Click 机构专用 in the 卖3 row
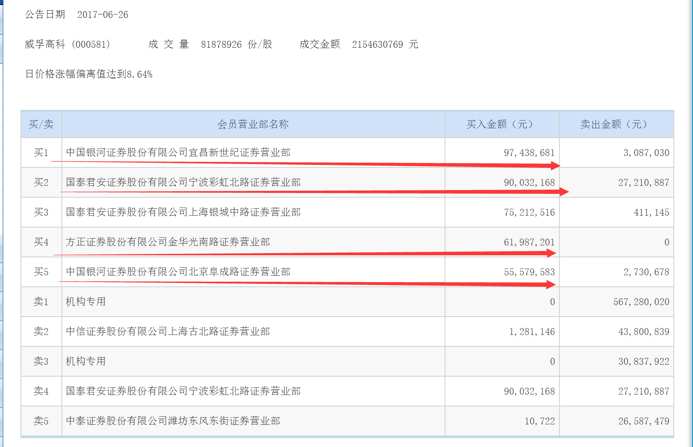The image size is (693, 447). click(x=86, y=361)
